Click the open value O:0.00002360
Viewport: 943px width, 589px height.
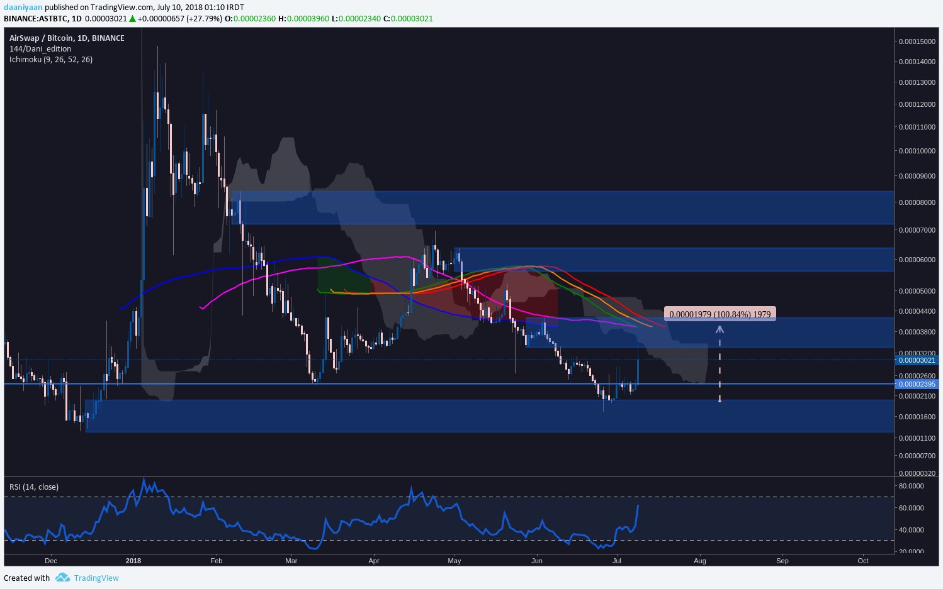(x=250, y=19)
